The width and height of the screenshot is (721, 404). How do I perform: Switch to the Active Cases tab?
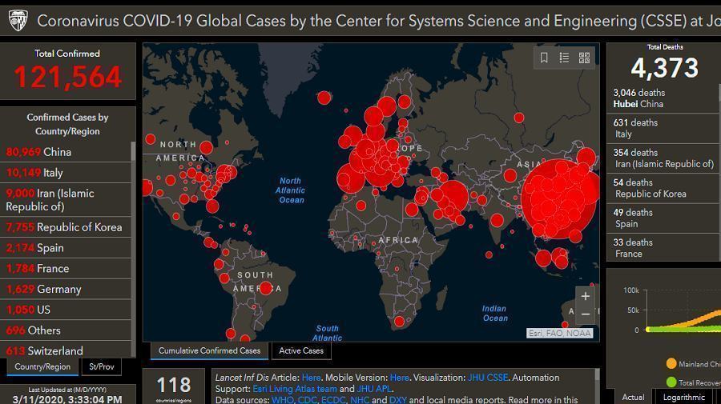pos(301,350)
